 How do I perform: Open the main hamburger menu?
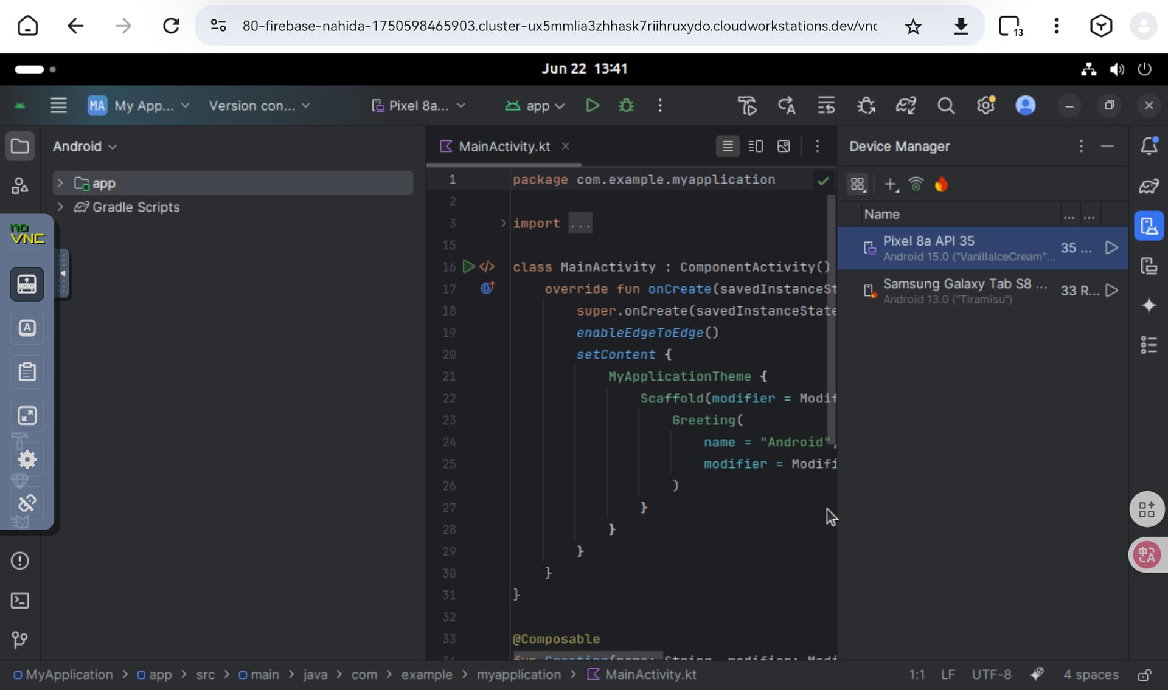point(58,106)
